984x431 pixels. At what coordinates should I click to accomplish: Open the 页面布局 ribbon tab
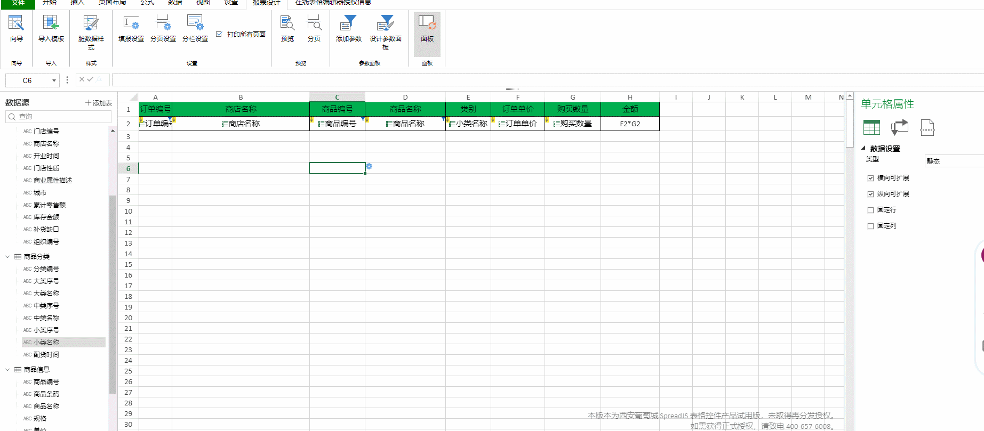[x=112, y=3]
